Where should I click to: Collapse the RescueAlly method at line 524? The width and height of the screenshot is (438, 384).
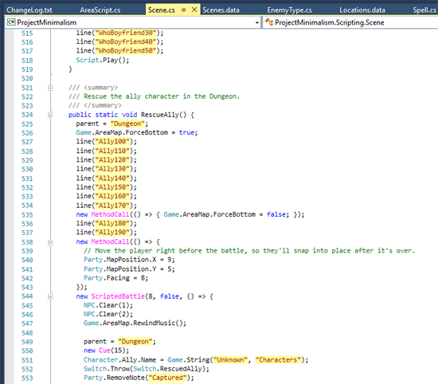(50, 115)
